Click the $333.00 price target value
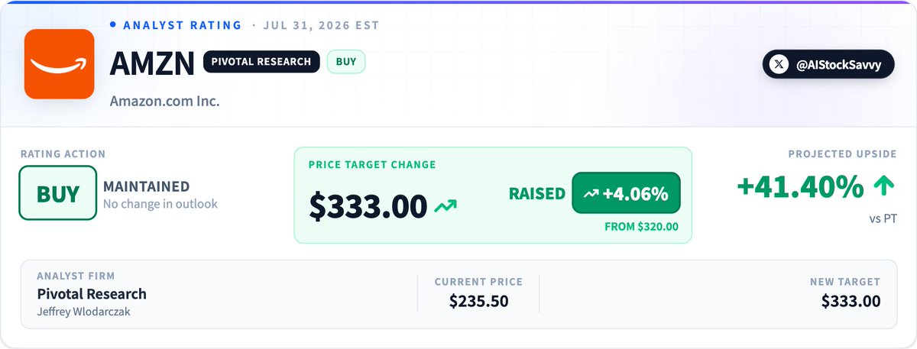 [368, 206]
